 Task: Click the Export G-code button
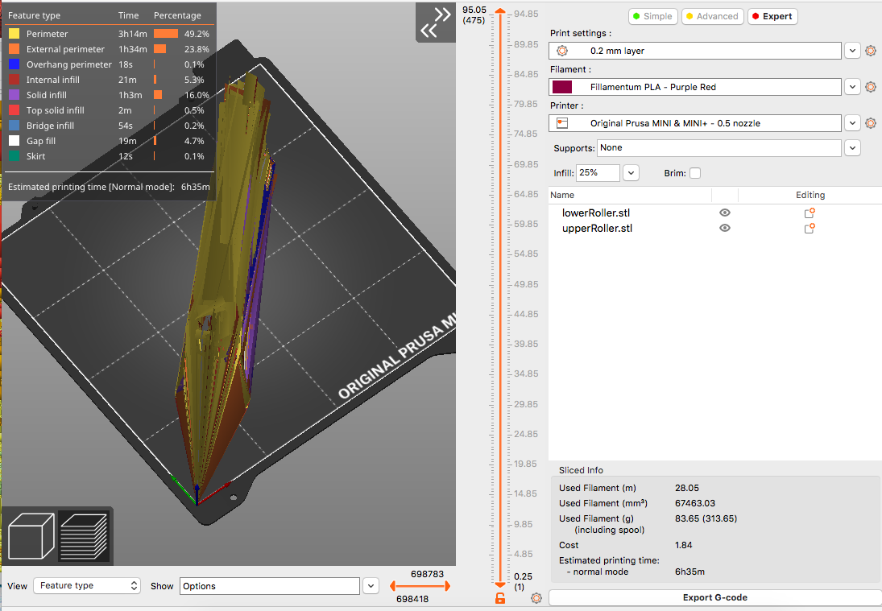[x=714, y=598]
